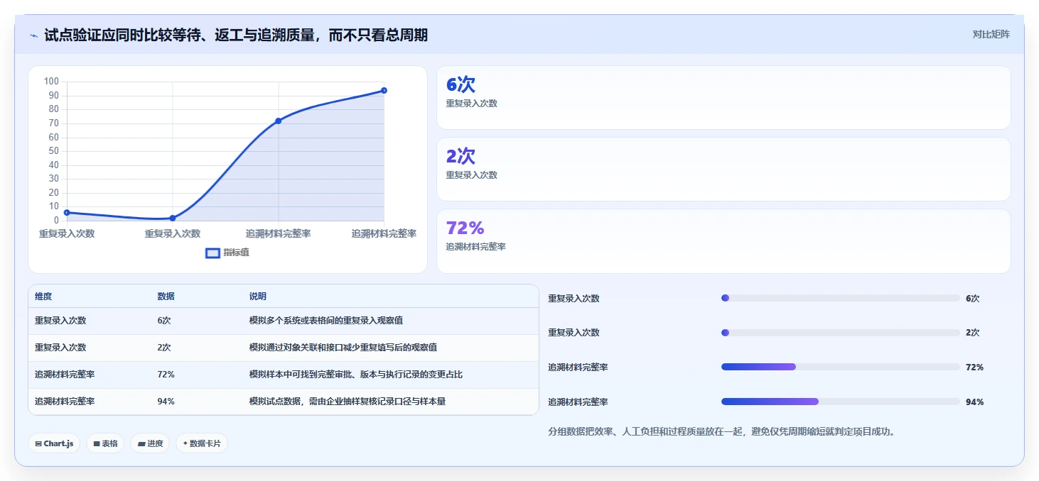Viewport: 1039px width, 481px height.
Task: Click the 2次 progress bar
Action: pyautogui.click(x=840, y=333)
